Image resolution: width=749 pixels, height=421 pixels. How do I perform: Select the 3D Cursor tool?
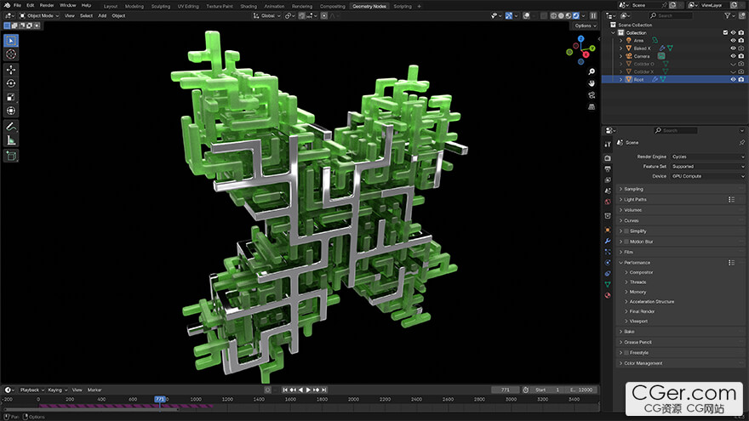pyautogui.click(x=11, y=54)
